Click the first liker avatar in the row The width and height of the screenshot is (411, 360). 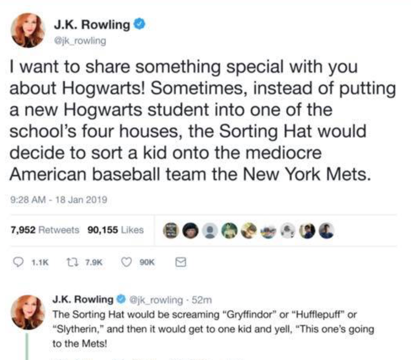[171, 231]
